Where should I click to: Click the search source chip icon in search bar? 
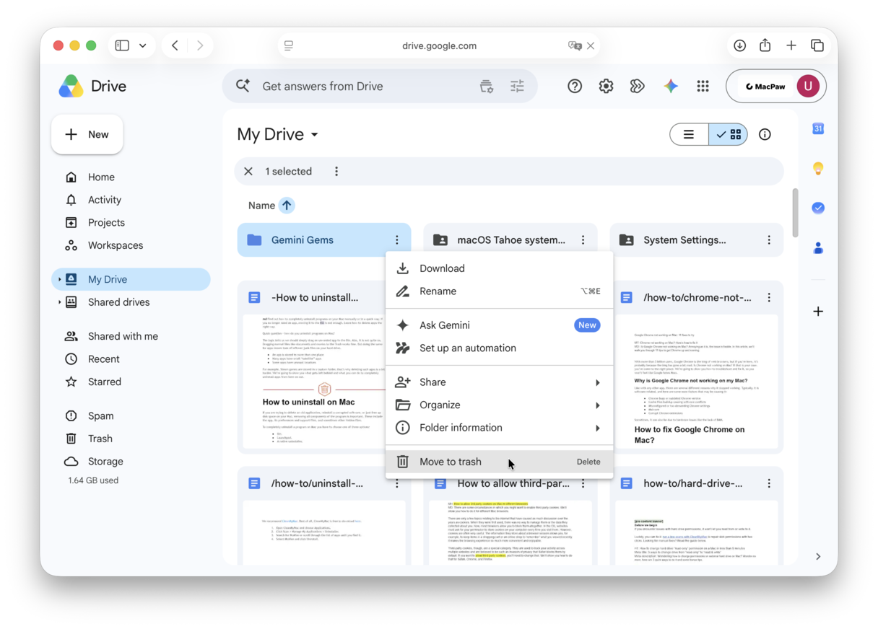(x=487, y=86)
